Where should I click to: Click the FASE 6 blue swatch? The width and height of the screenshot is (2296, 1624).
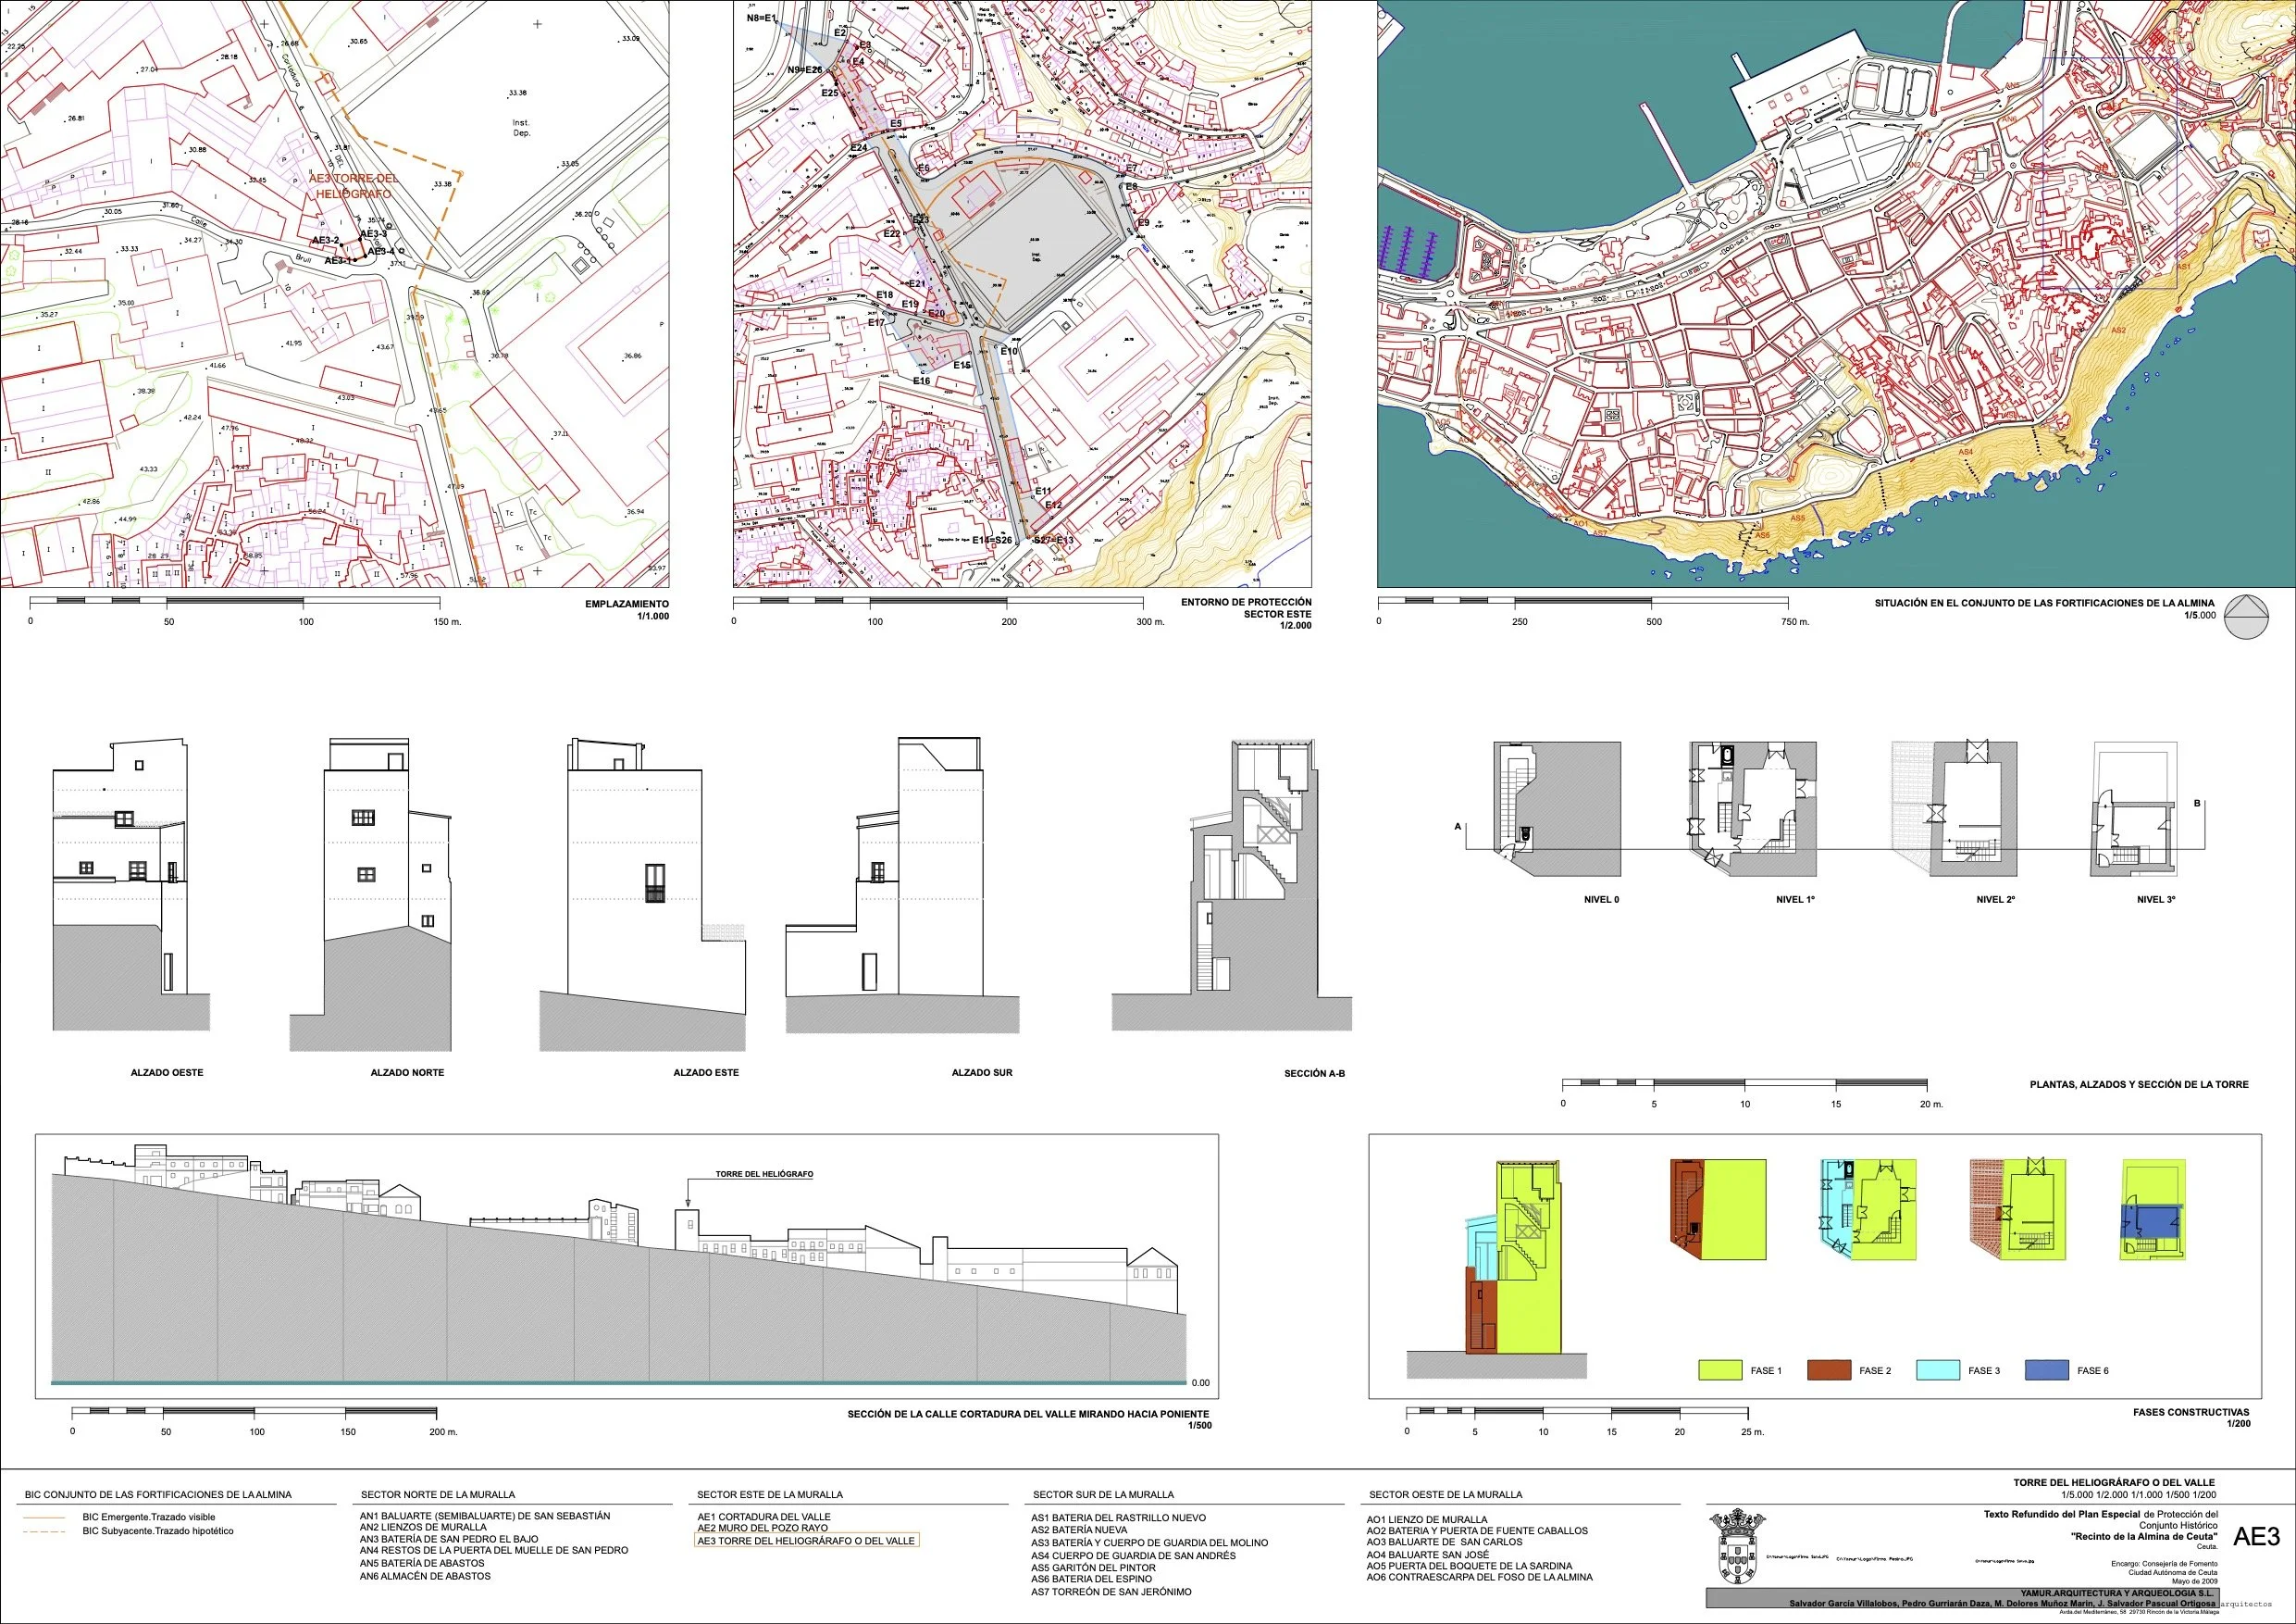[x=2046, y=1369]
